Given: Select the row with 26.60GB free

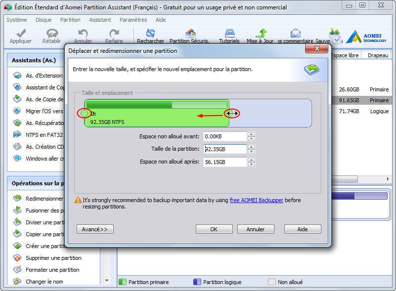Looking at the screenshot, I should [361, 89].
